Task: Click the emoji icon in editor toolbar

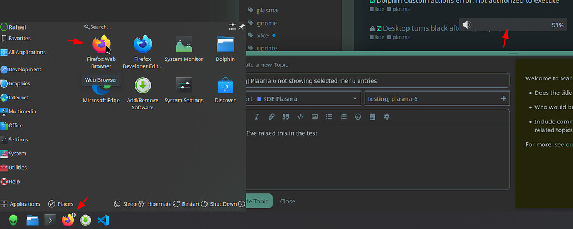Action: pos(358,117)
